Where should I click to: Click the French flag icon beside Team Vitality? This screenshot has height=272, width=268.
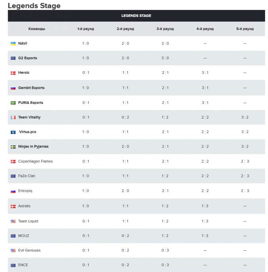click(13, 117)
